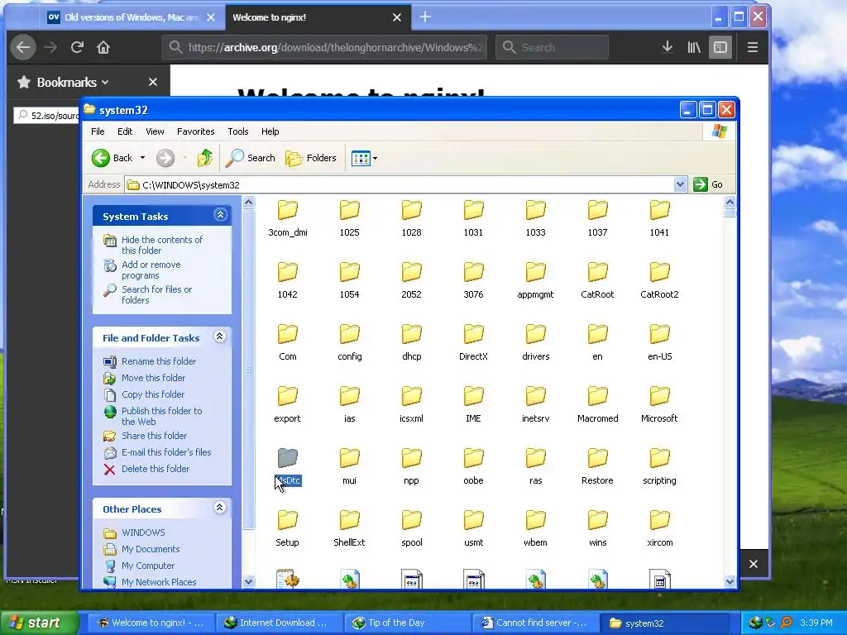Open My Network Places link
The image size is (847, 635).
158,582
